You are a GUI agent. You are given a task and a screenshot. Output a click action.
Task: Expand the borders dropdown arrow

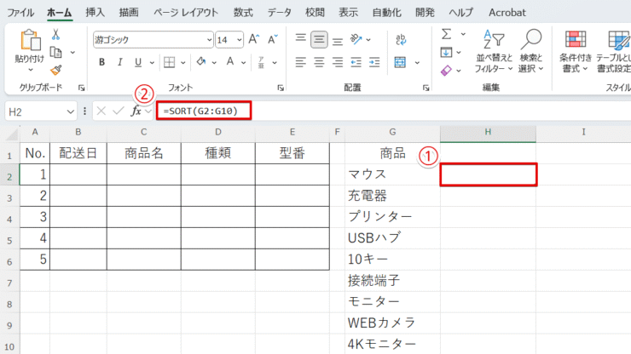182,63
